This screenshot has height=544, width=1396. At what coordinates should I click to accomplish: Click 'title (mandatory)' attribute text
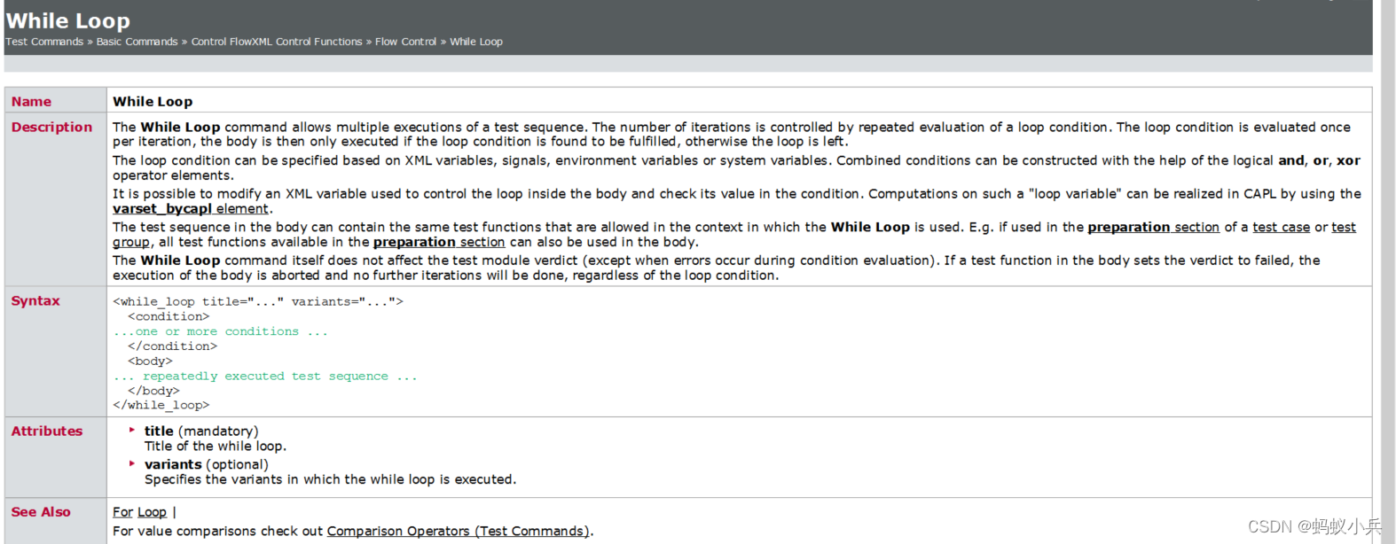tap(201, 431)
